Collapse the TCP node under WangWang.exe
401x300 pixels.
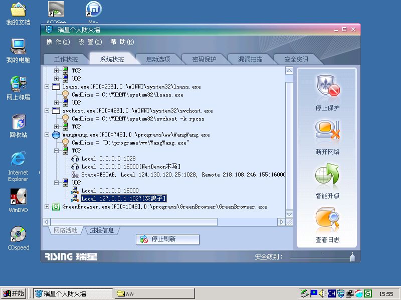tap(56, 150)
